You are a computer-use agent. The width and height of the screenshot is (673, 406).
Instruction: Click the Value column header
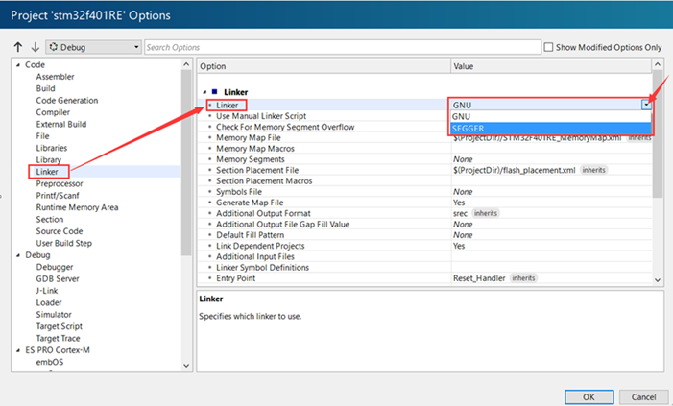pos(551,66)
